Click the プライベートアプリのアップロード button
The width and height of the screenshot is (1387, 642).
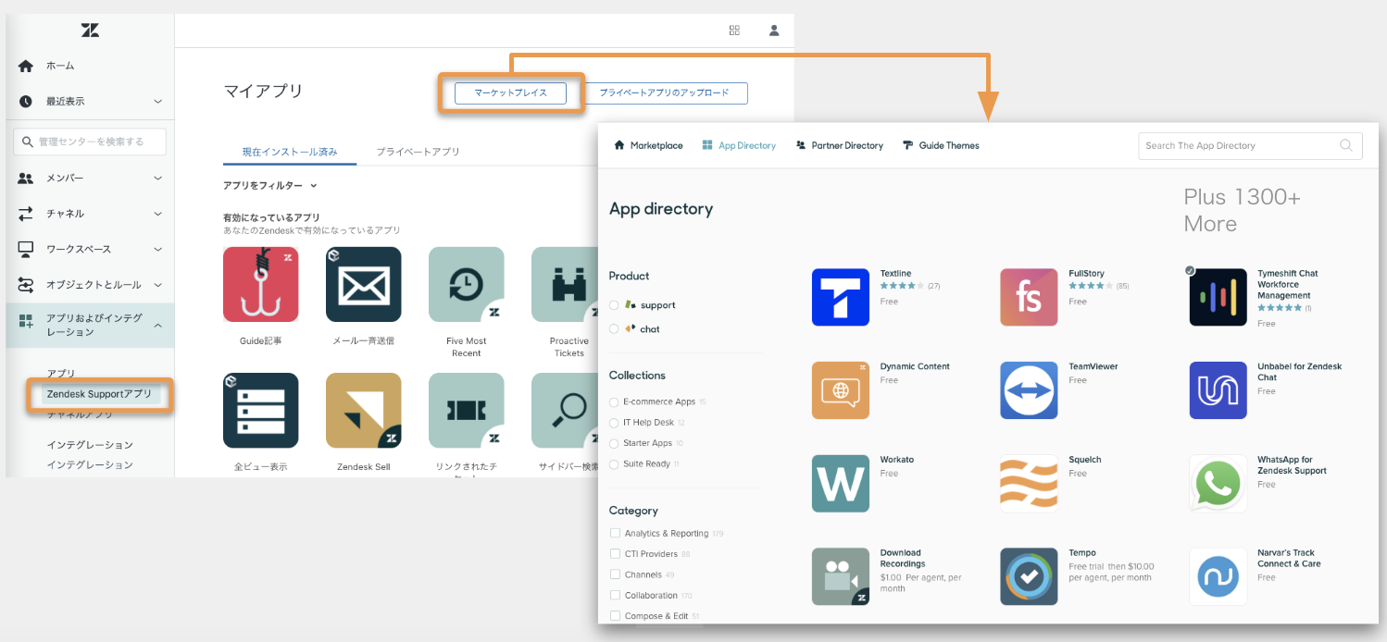pyautogui.click(x=665, y=93)
